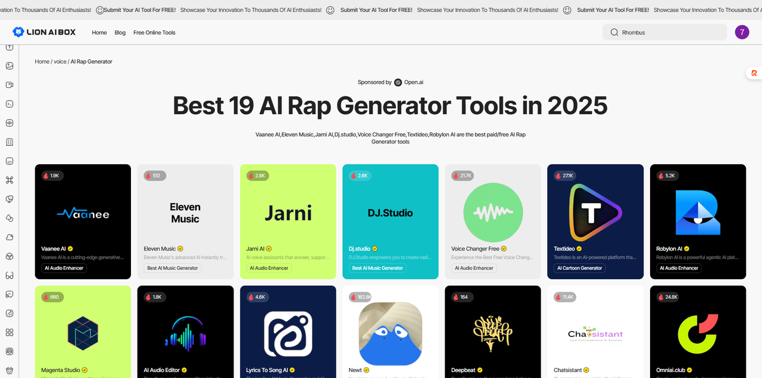The height and width of the screenshot is (378, 762).
Task: Click AI Audio Enhancer tag on Voice Changer Free
Action: 474,268
